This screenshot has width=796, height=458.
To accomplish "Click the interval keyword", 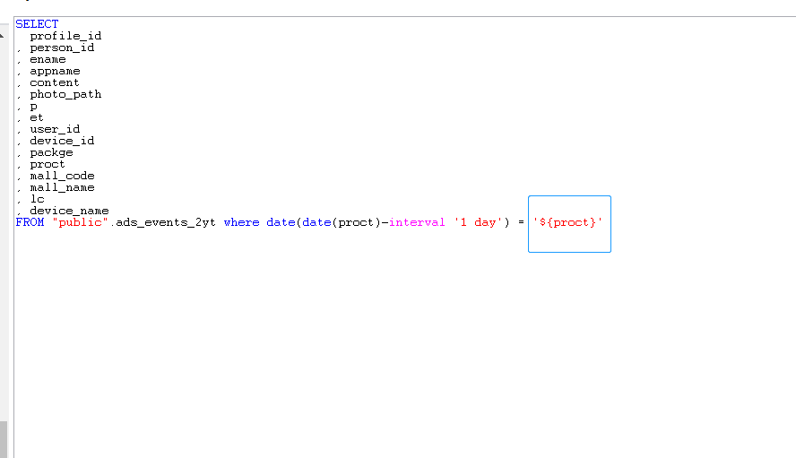I will click(417, 222).
